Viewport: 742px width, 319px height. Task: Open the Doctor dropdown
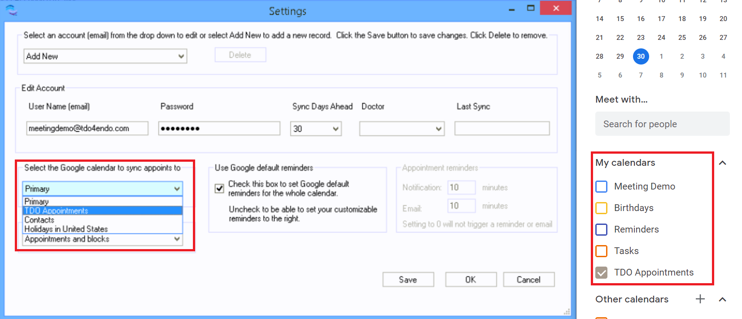(438, 129)
